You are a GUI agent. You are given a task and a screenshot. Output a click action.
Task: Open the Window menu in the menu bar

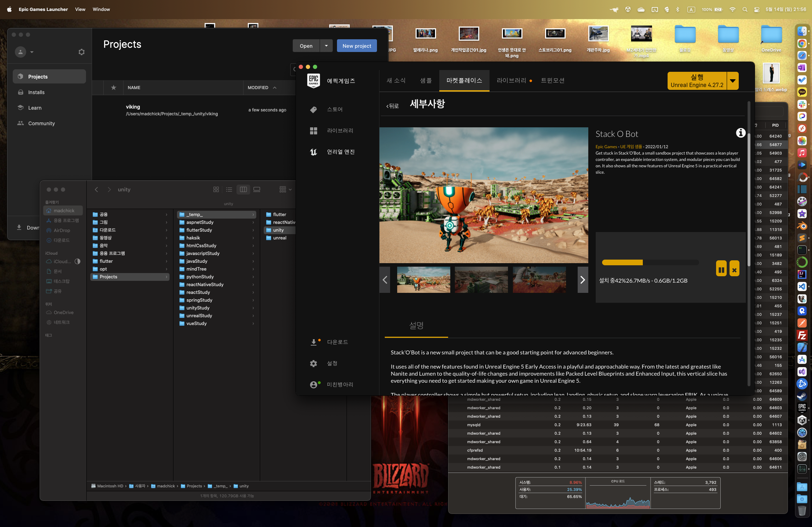coord(101,9)
